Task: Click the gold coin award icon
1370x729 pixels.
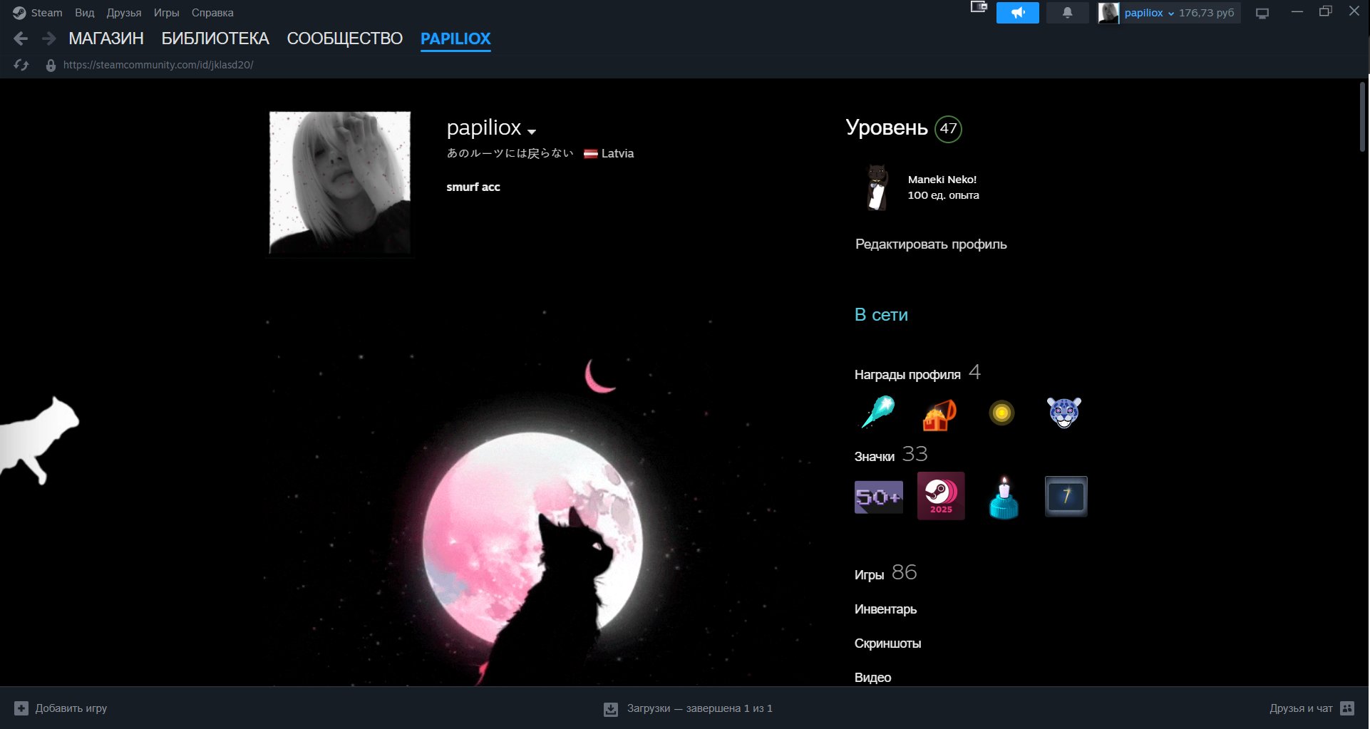Action: [1001, 413]
